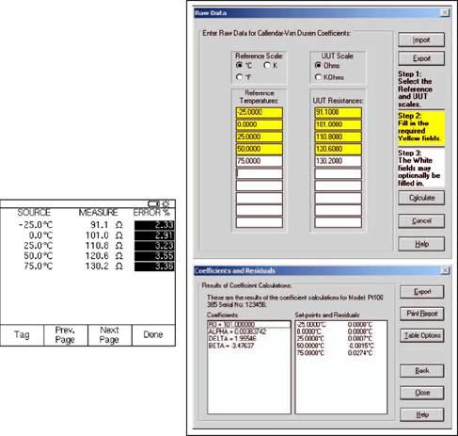The width and height of the screenshot is (458, 436).
Task: Click reference temperature field with 25.0000
Action: coord(260,137)
